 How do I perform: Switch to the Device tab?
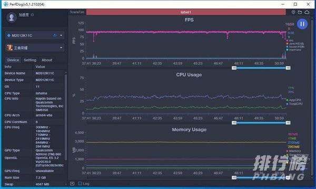[x=13, y=60]
